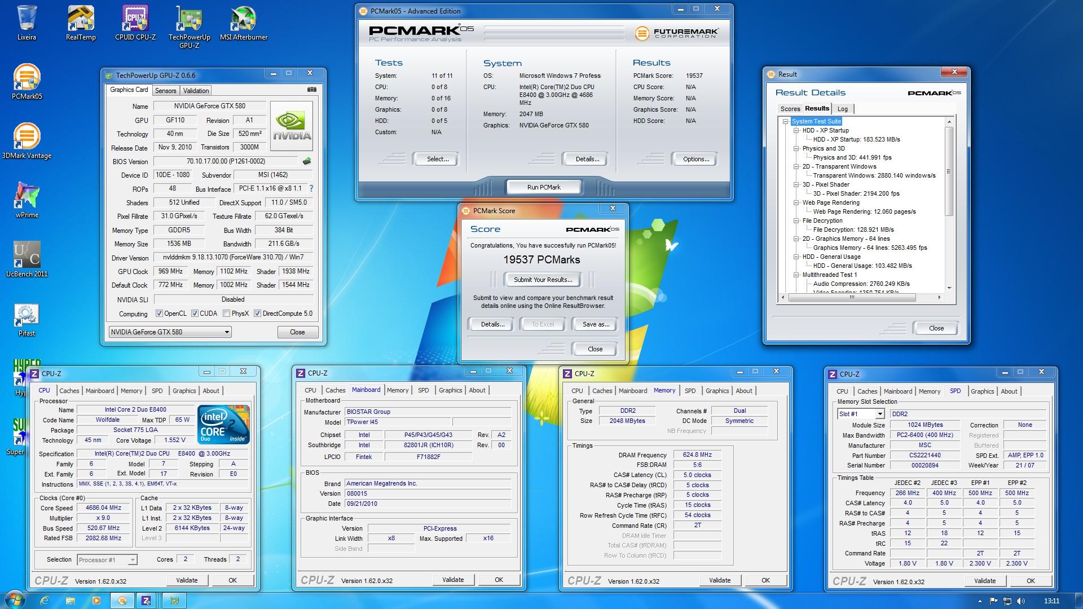Viewport: 1083px width, 609px height.
Task: Toggle OpenCL checkbox in GPU-Z
Action: 159,314
